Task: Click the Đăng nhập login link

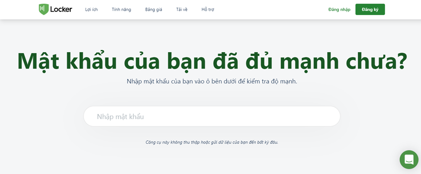Action: [x=339, y=9]
